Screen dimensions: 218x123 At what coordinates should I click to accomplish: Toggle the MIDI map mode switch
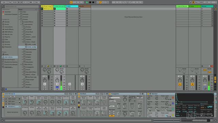coord(201,2)
